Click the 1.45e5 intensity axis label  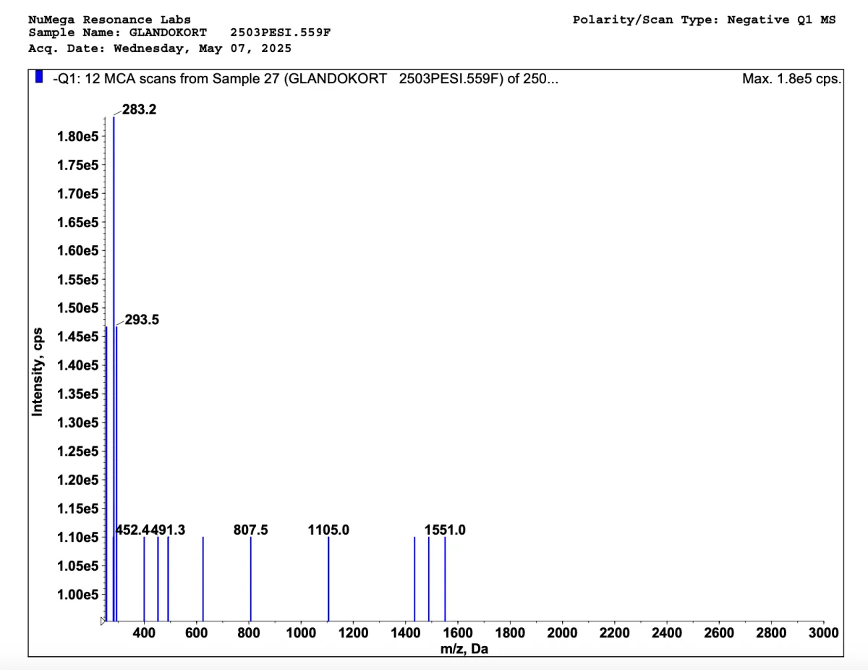pyautogui.click(x=78, y=336)
